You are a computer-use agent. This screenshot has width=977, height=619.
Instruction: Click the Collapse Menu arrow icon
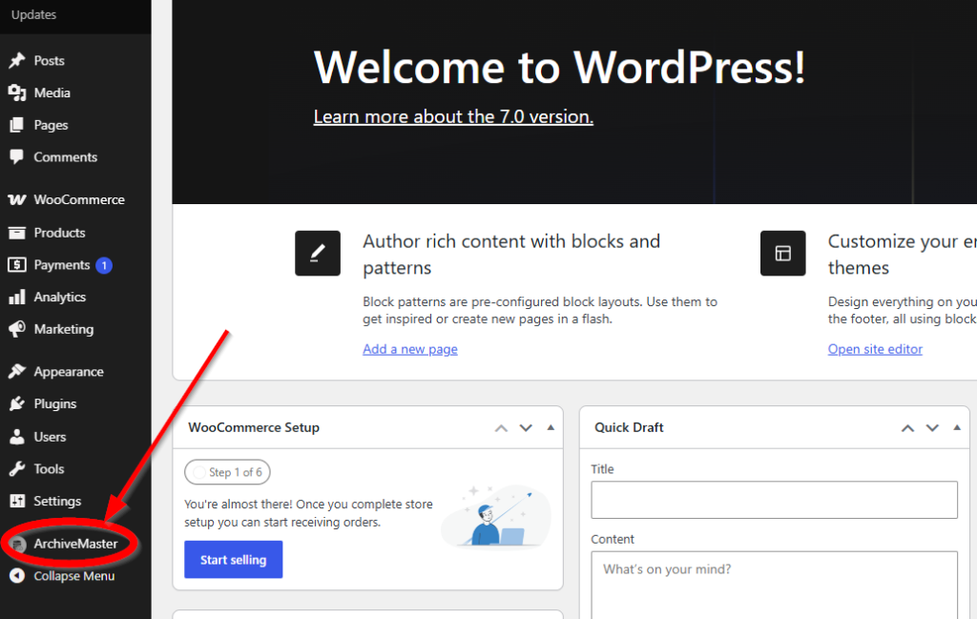tap(17, 576)
